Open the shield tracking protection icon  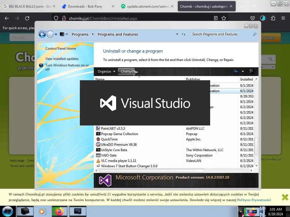pos(56,18)
